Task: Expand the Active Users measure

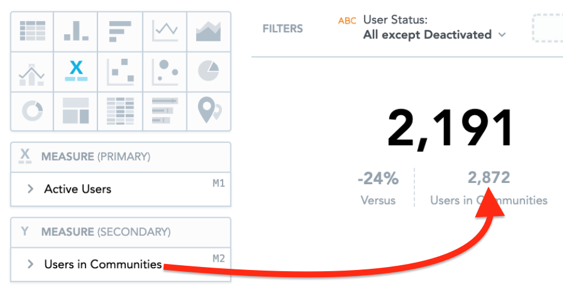Action: point(30,189)
